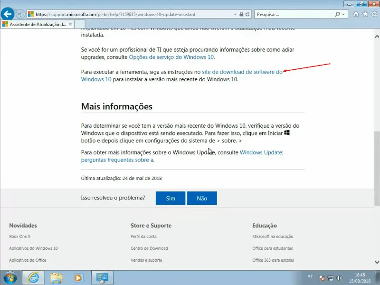Click the Mais informações heading

coord(117,106)
